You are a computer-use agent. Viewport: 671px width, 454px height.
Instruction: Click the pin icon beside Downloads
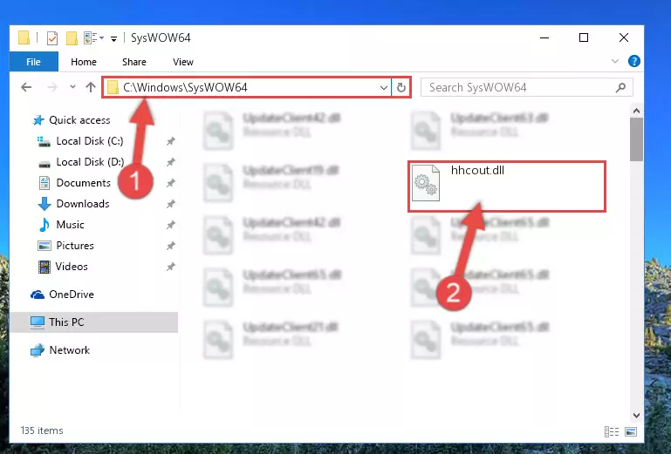click(x=171, y=204)
